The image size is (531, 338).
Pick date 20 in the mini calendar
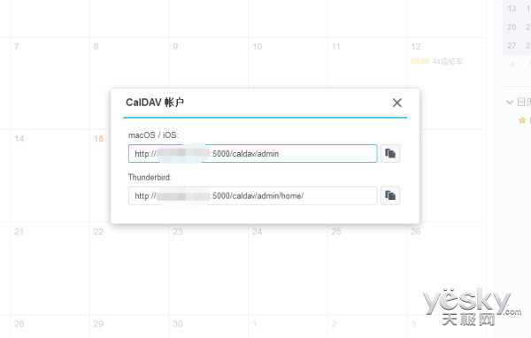(512, 27)
